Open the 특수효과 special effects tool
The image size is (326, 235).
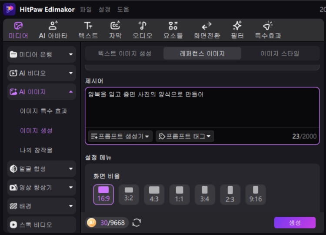(268, 30)
